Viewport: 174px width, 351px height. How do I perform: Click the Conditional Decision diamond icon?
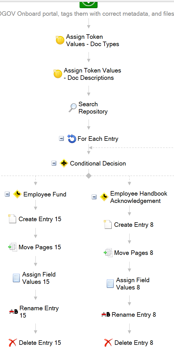[x=64, y=163]
